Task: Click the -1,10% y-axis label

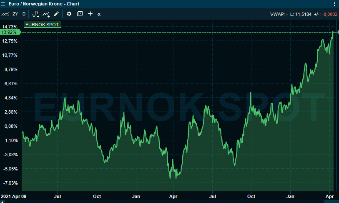Action: click(10, 140)
